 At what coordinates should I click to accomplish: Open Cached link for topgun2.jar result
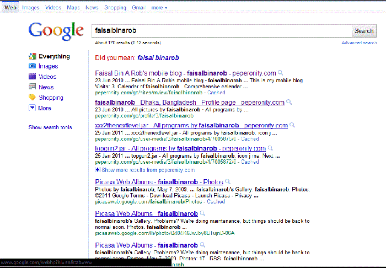pos(250,162)
